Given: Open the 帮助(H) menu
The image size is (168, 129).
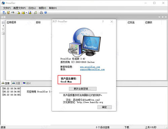Looking at the screenshot, I should click(53, 8).
